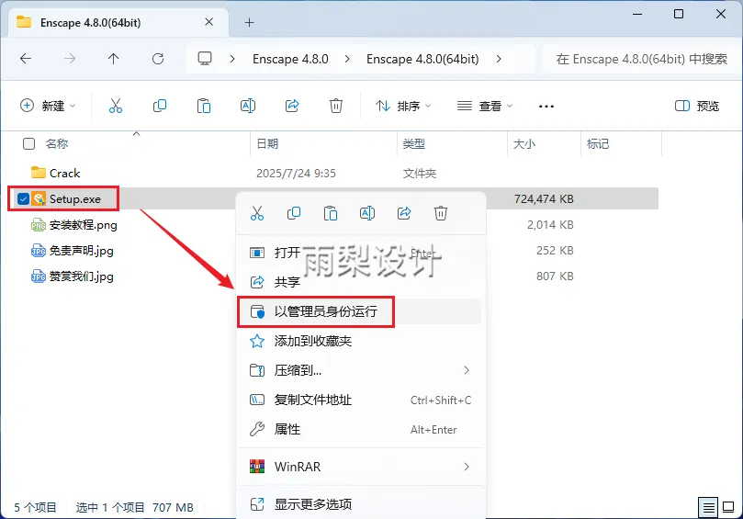Click the Enscape 4.8.0 breadcrumb
Viewport: 743px width, 519px height.
click(290, 59)
